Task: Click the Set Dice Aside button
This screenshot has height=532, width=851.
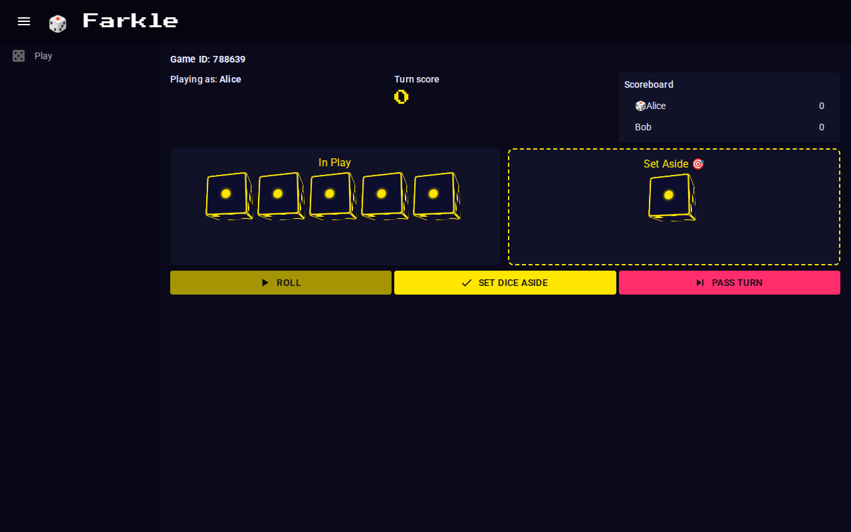Action: pos(505,283)
